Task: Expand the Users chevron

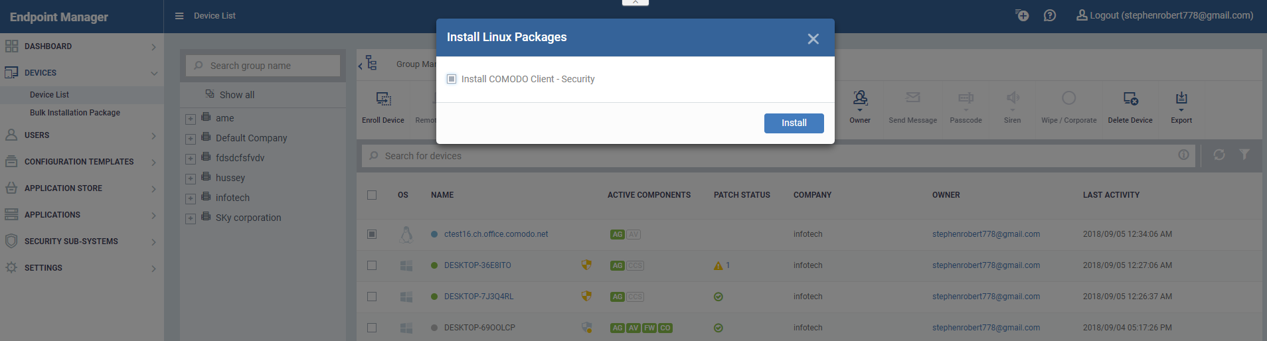Action: (153, 136)
